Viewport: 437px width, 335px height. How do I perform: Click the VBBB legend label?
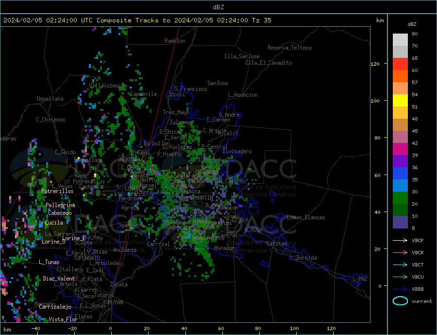[418, 289]
